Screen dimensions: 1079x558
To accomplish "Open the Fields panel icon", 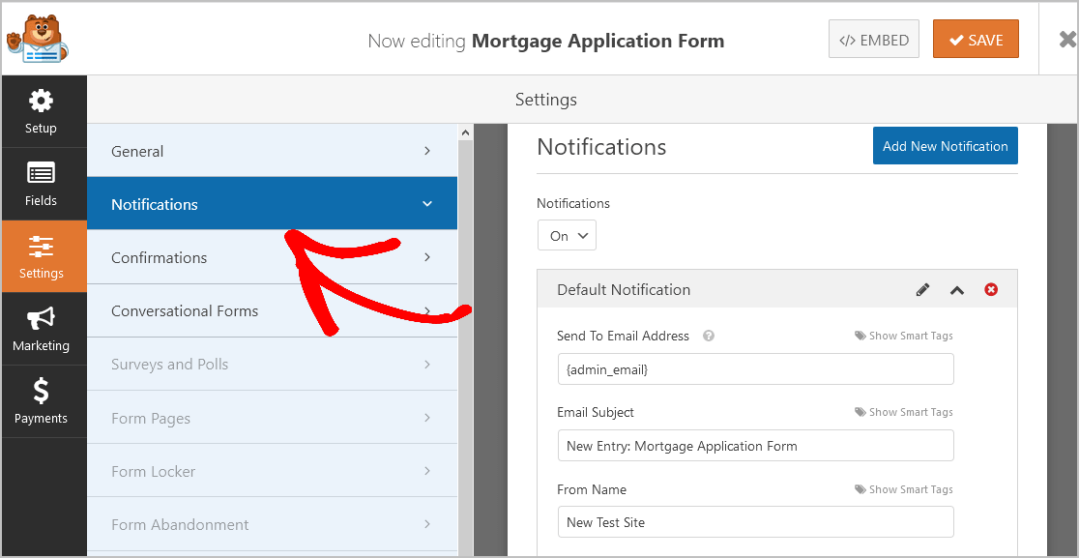I will 42,184.
